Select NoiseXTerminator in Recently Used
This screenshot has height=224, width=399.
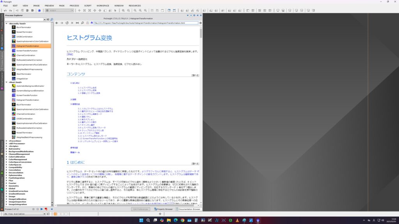[24, 32]
